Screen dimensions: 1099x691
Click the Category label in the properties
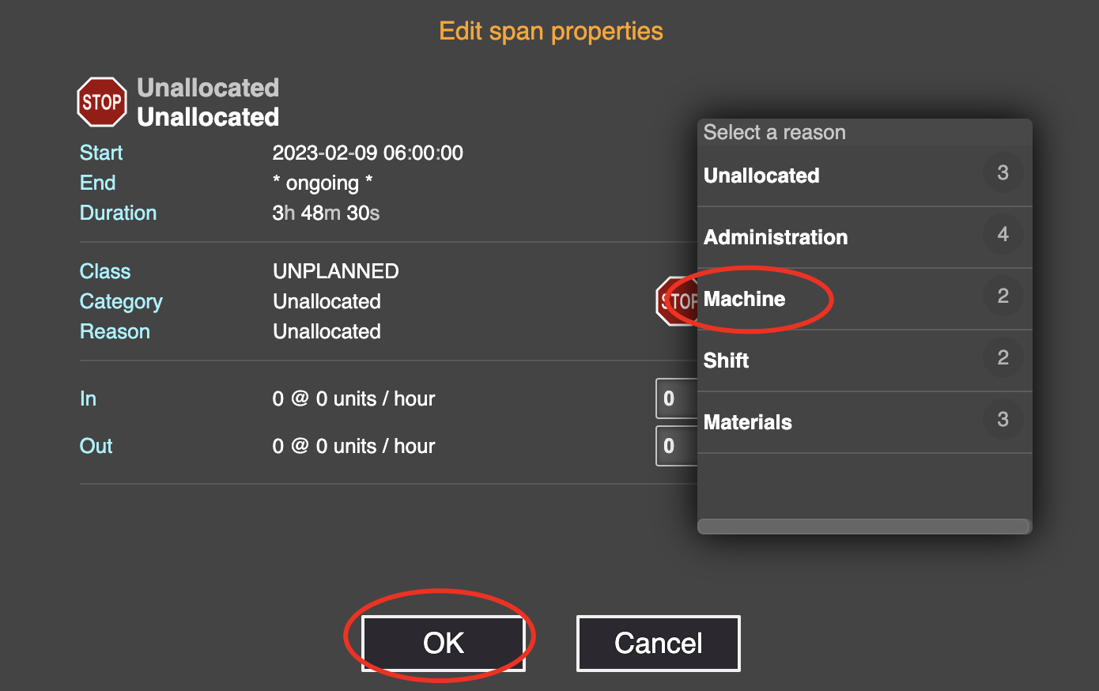point(121,301)
